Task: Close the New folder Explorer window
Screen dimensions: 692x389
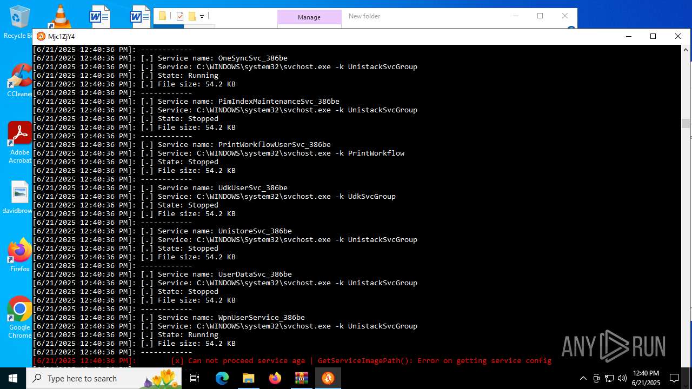Action: click(x=565, y=16)
